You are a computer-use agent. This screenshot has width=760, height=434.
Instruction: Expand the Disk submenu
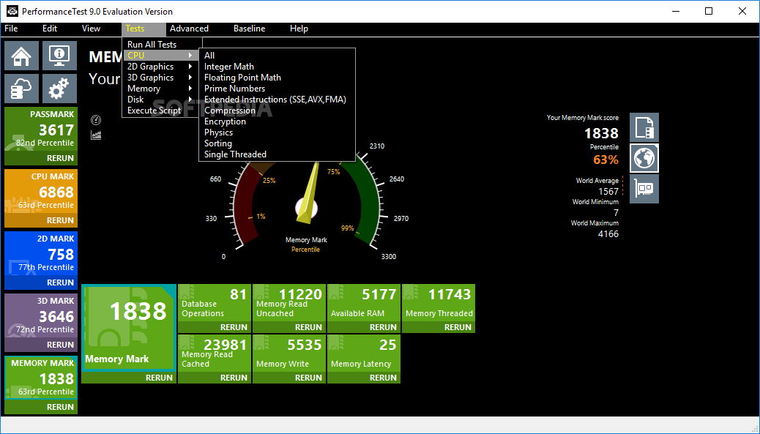[160, 100]
